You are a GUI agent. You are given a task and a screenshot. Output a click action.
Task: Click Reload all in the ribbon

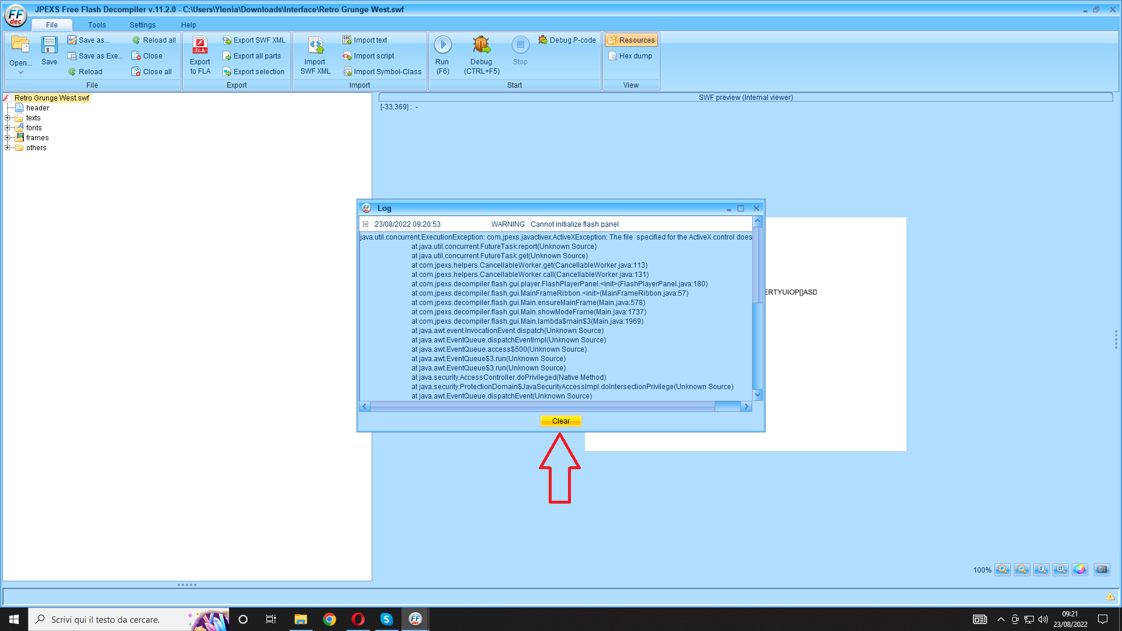pyautogui.click(x=154, y=40)
